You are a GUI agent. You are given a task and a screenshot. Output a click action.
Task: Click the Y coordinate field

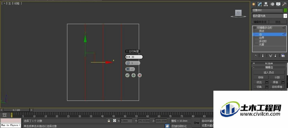click(144, 121)
